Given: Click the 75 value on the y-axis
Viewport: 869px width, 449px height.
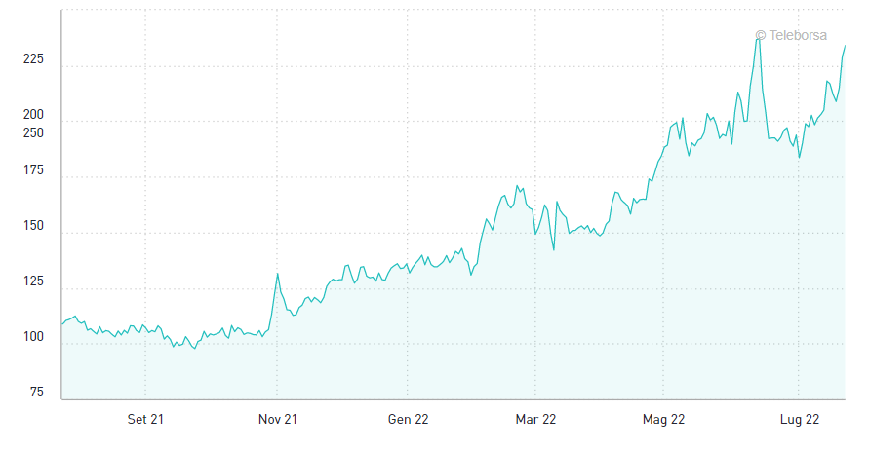Looking at the screenshot, I should (x=37, y=393).
